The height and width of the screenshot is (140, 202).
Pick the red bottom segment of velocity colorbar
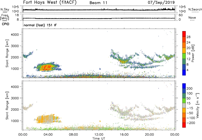184,125
